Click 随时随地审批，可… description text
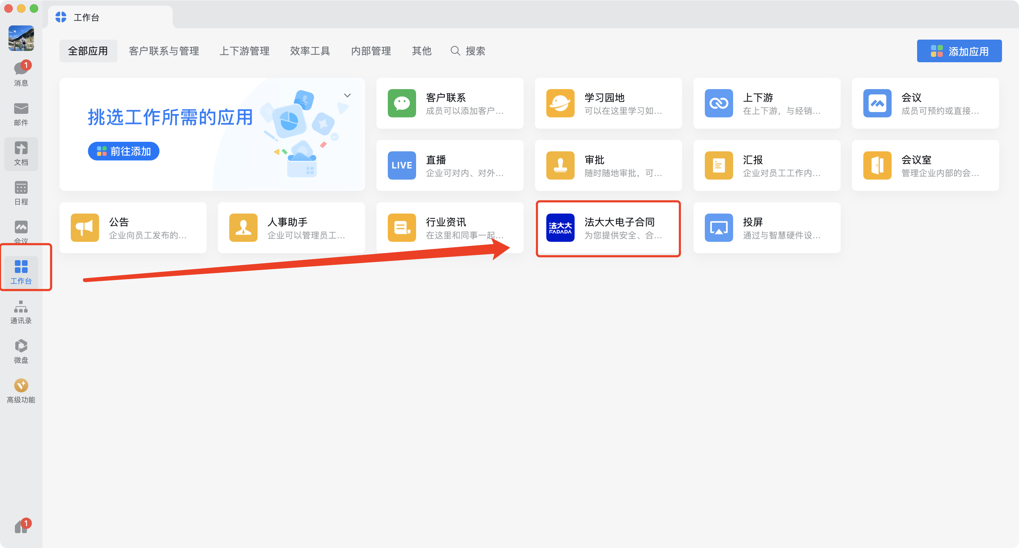Image resolution: width=1019 pixels, height=548 pixels. coord(623,173)
